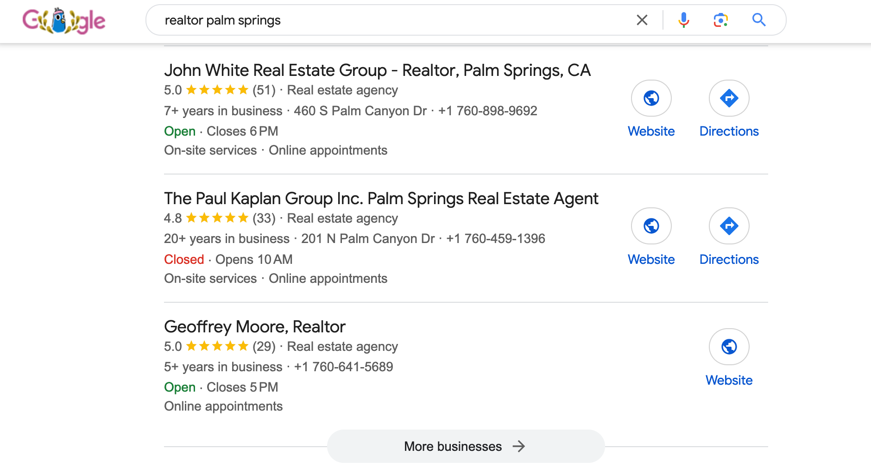Image resolution: width=871 pixels, height=474 pixels.
Task: Click John White's 51 reviews star rating
Action: 220,90
